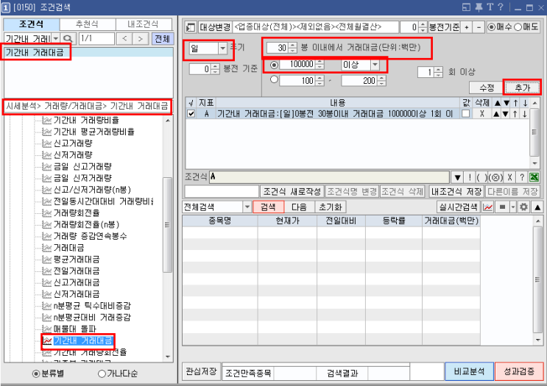The width and height of the screenshot is (547, 386).
Task: Click the window layout icon in title bar
Action: click(466, 7)
